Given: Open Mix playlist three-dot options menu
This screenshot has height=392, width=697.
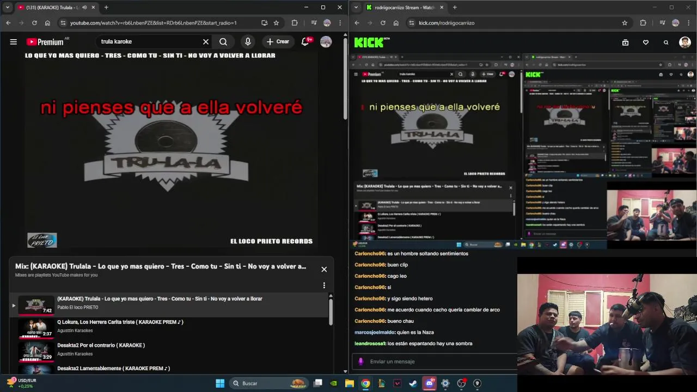Looking at the screenshot, I should tap(324, 285).
